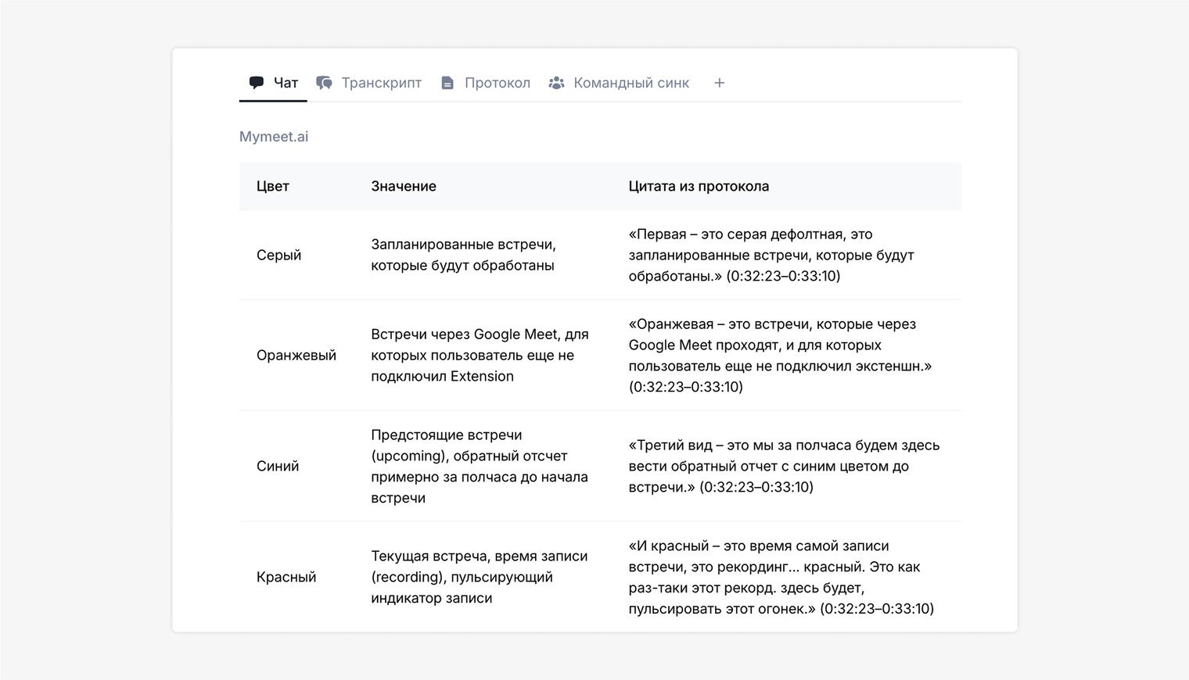Click the Протокол document icon
Screen dimensions: 1189x680
click(x=447, y=83)
